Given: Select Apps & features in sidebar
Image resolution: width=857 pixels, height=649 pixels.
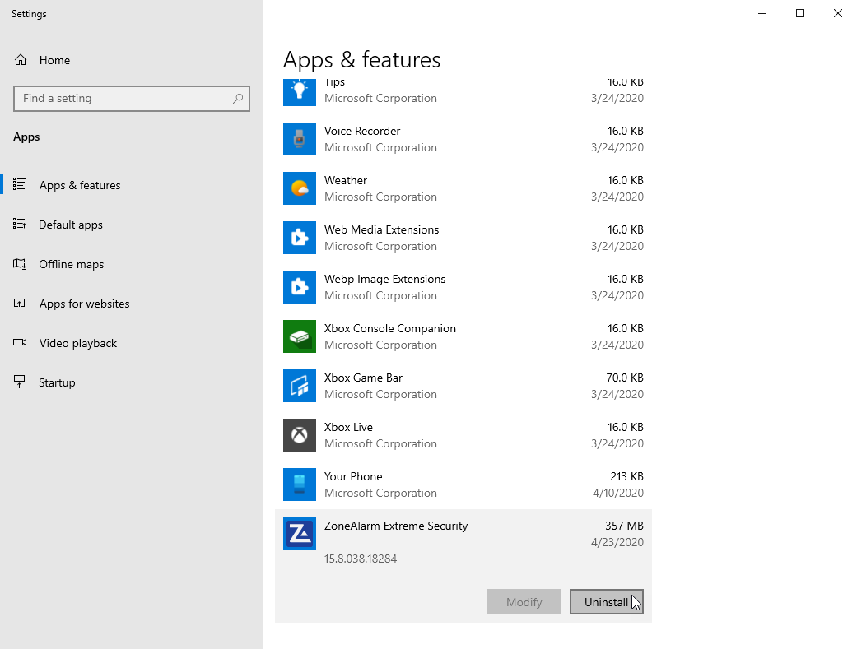Looking at the screenshot, I should (131, 185).
